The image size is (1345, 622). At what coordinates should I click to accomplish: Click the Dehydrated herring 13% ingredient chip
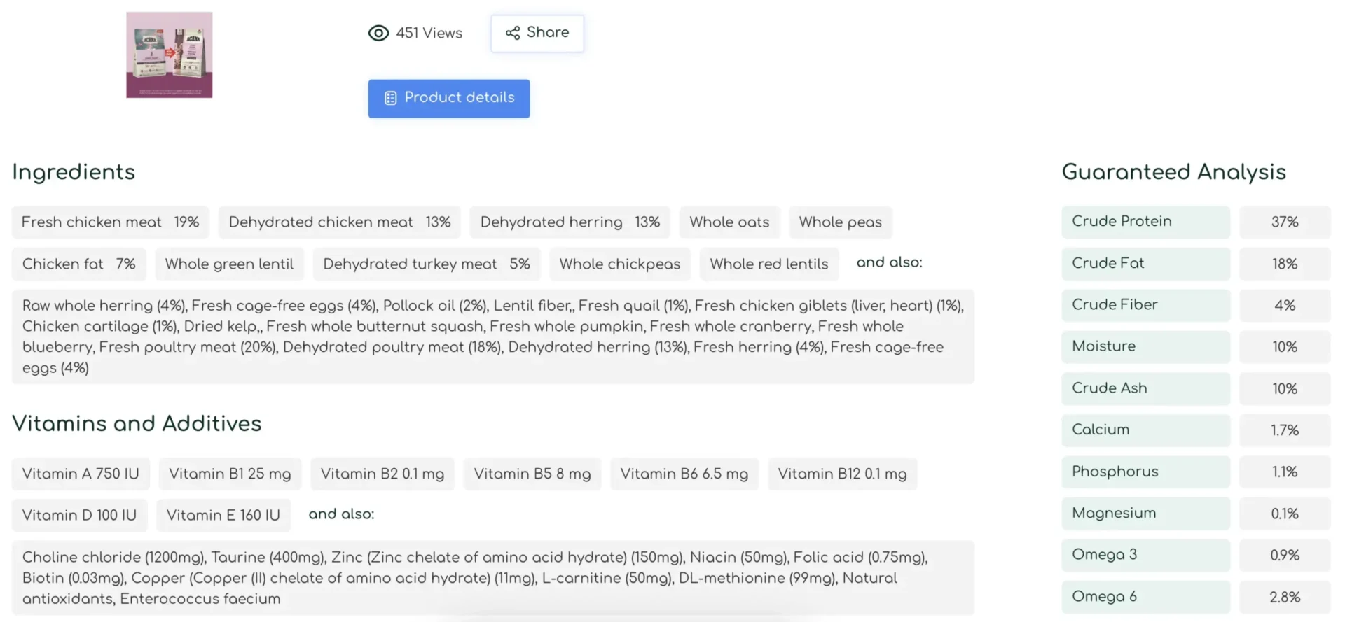pos(570,222)
